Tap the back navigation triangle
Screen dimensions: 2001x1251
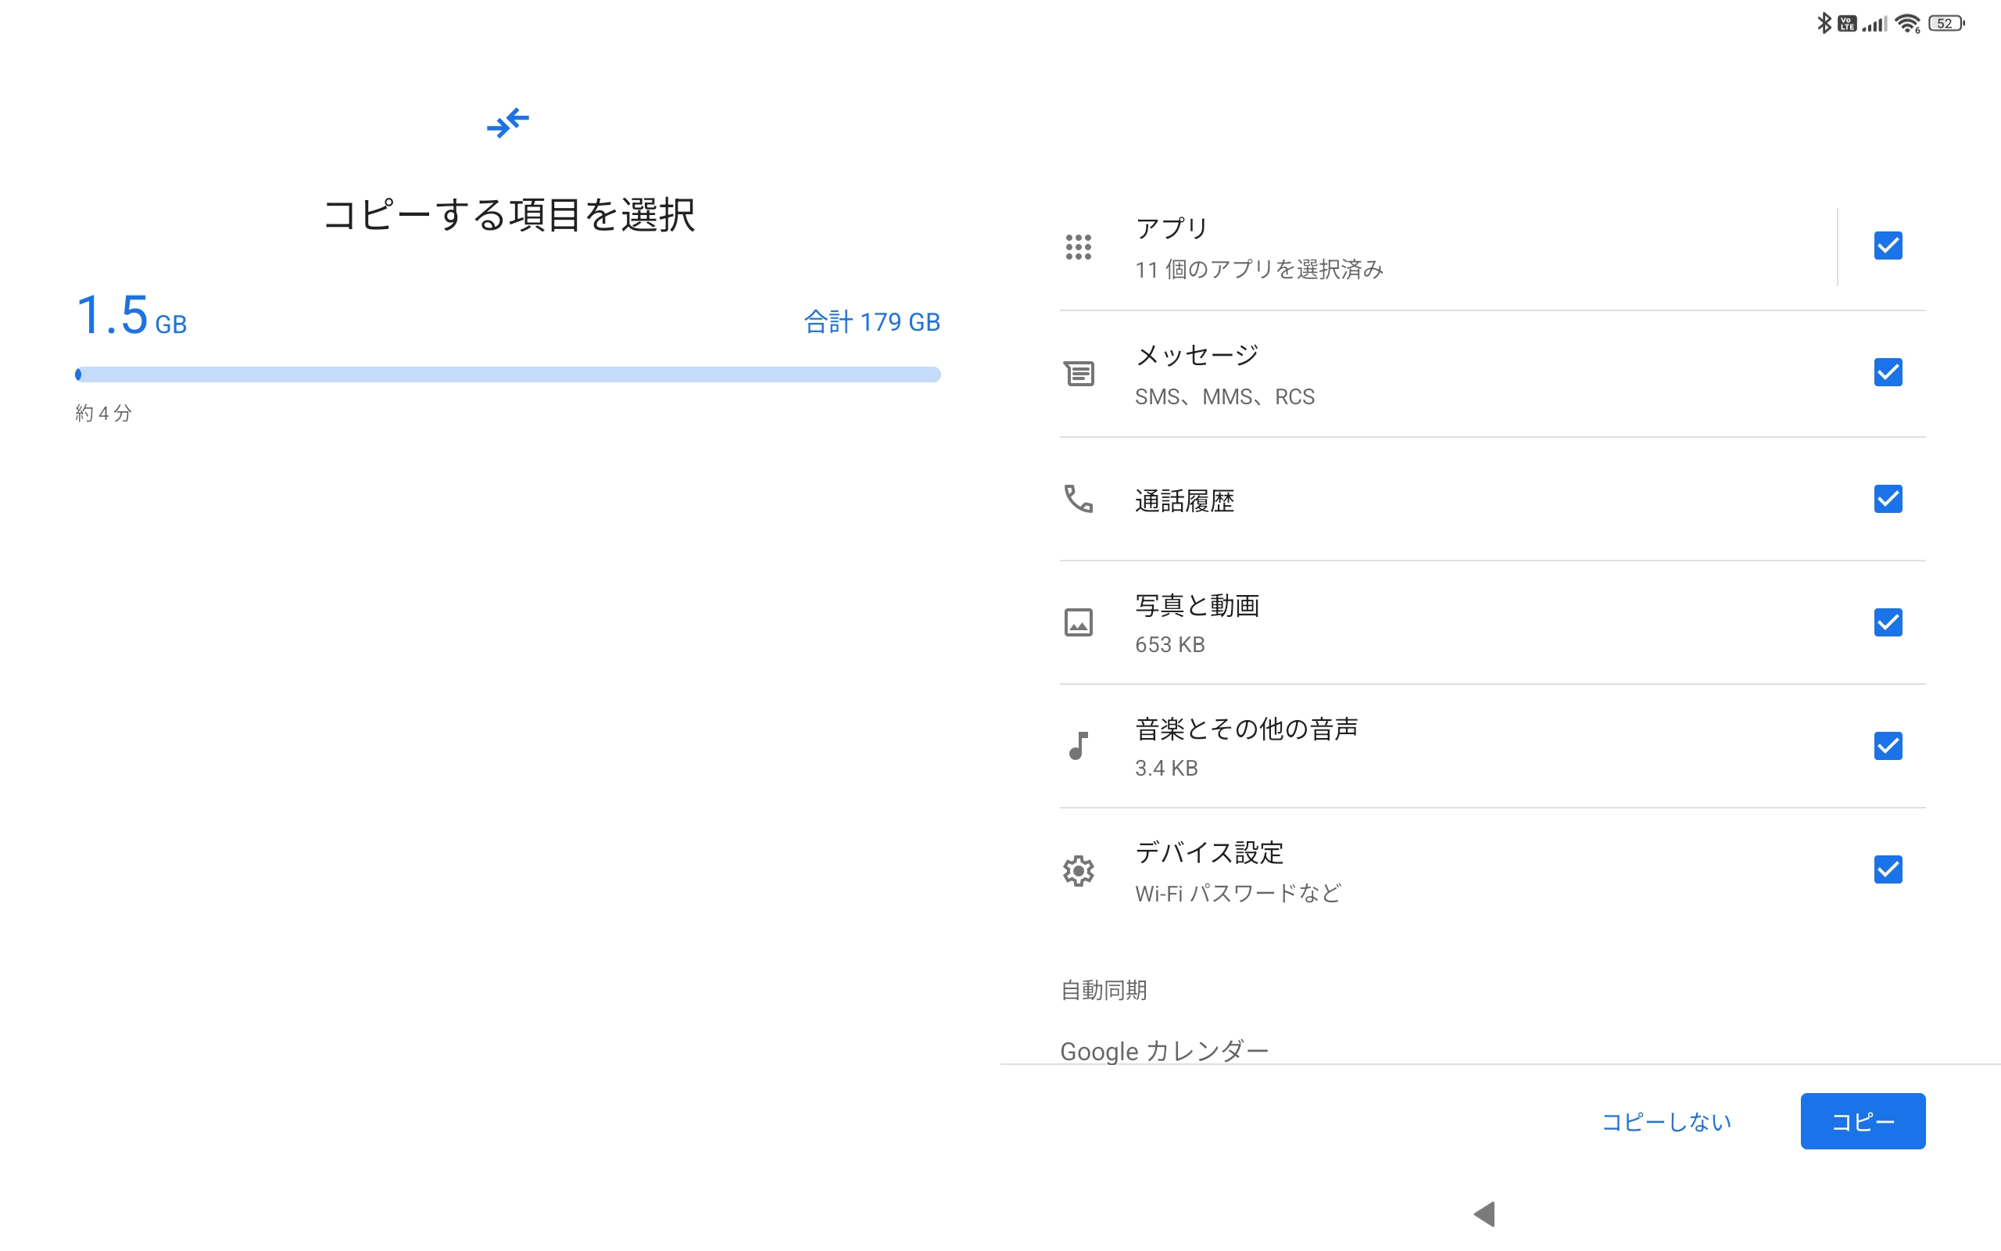pos(1484,1213)
